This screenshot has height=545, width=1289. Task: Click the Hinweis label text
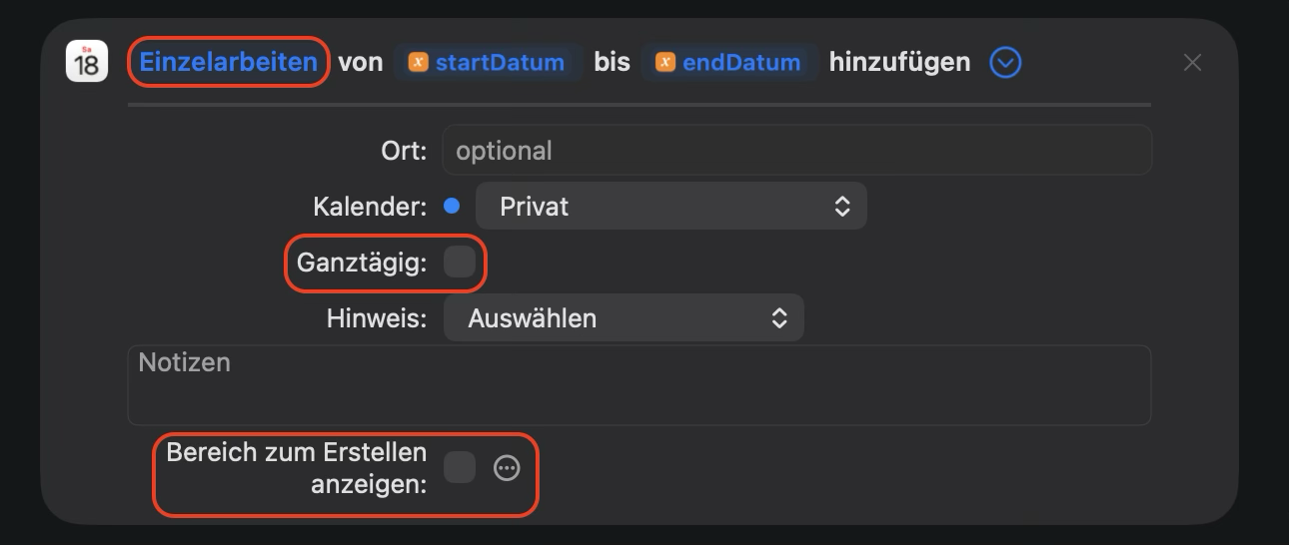[377, 318]
